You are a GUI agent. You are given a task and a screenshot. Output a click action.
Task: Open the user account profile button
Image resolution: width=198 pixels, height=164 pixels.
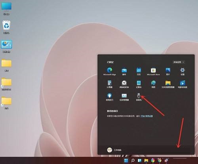114,150
